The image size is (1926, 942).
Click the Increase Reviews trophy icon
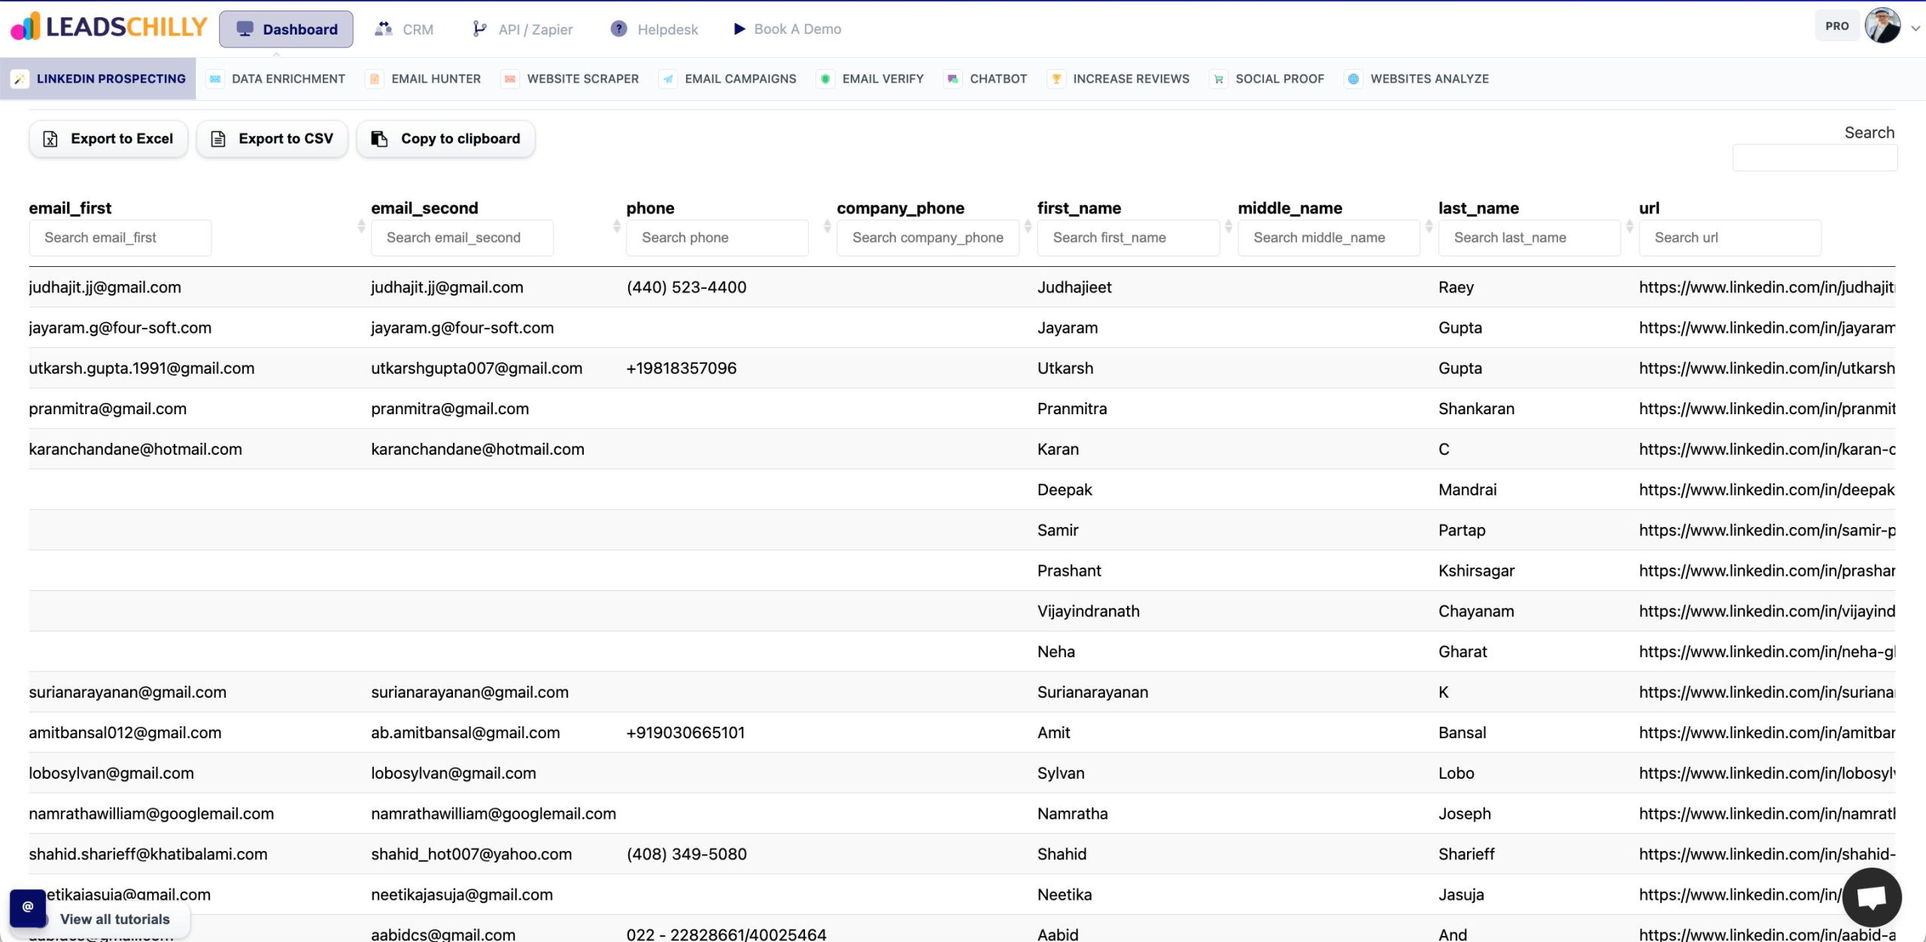click(x=1056, y=79)
